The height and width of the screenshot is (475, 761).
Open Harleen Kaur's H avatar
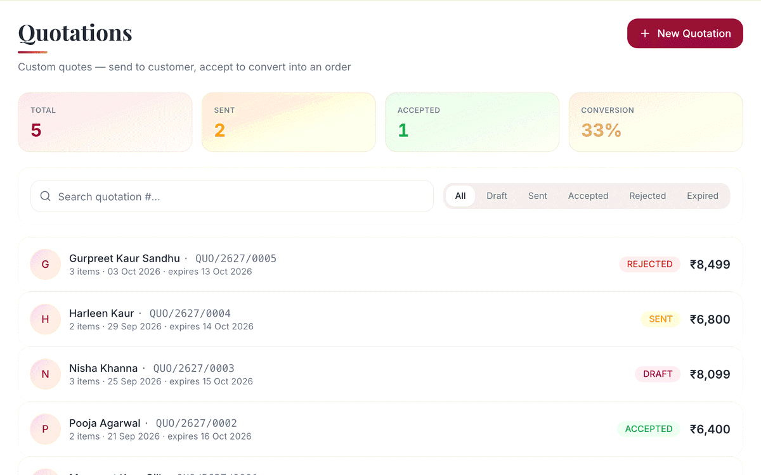tap(45, 319)
